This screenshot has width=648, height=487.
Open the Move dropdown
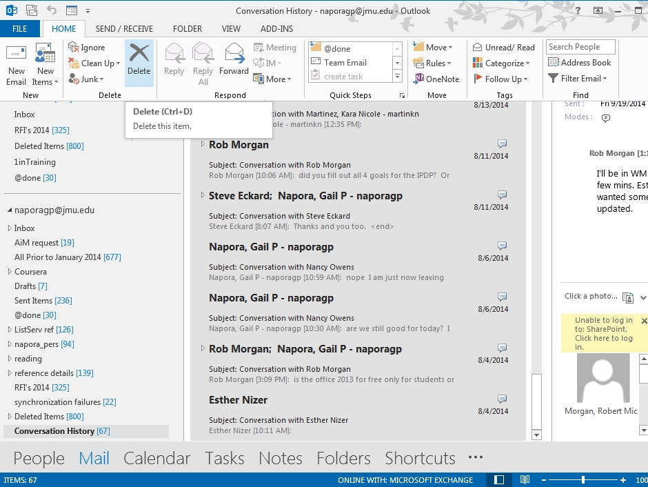point(433,48)
